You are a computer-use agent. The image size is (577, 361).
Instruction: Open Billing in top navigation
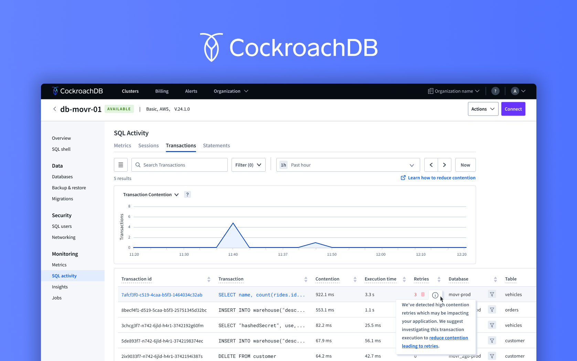(x=162, y=91)
